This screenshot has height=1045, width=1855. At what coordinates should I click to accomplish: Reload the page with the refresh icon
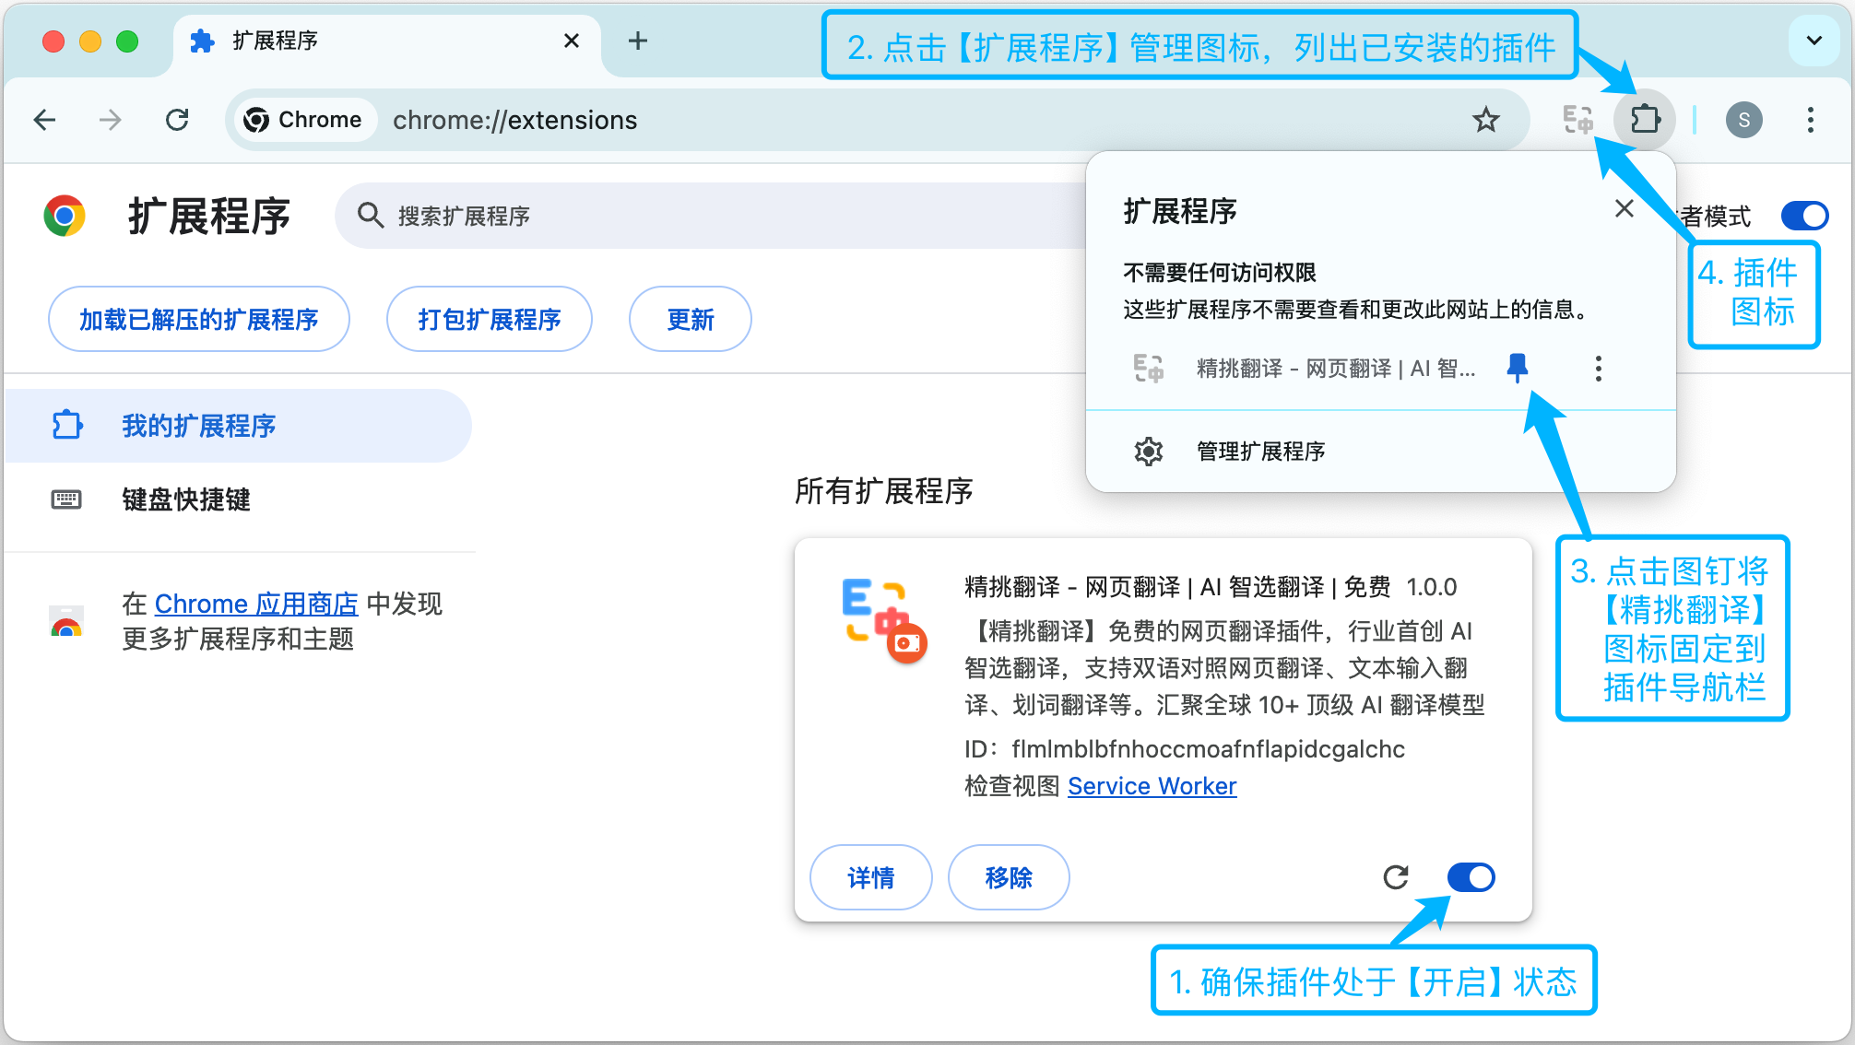177,120
